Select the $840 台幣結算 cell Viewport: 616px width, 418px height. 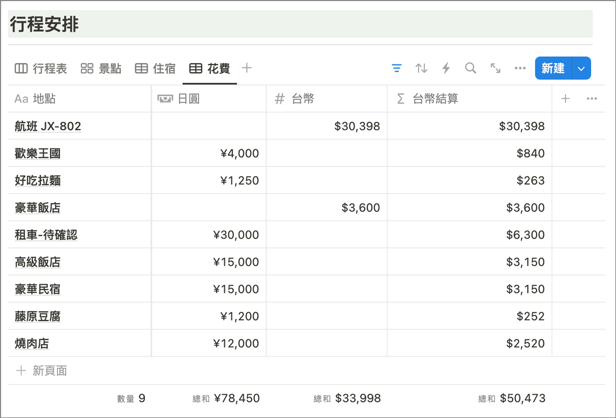click(470, 153)
